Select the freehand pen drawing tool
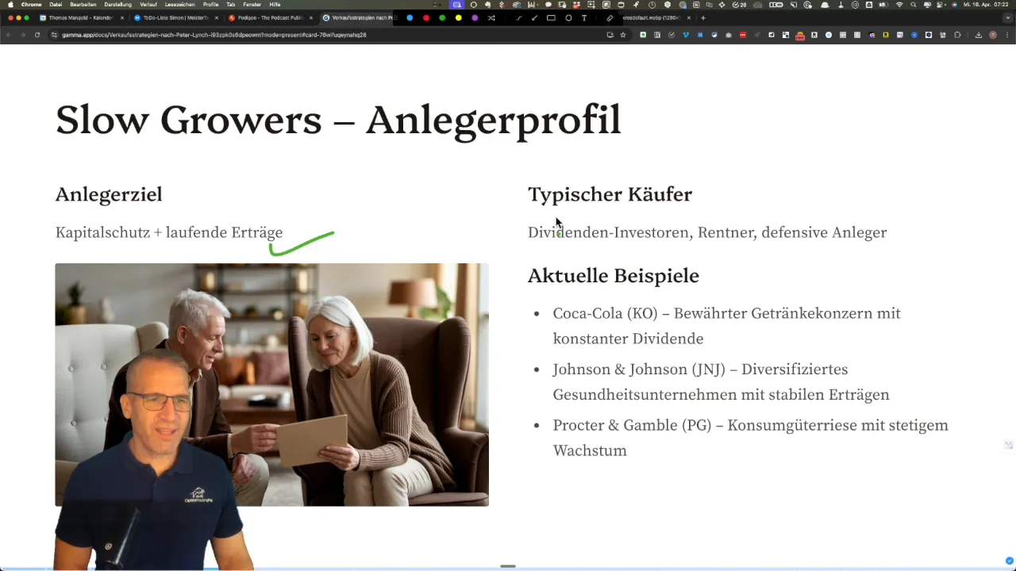 [x=519, y=17]
